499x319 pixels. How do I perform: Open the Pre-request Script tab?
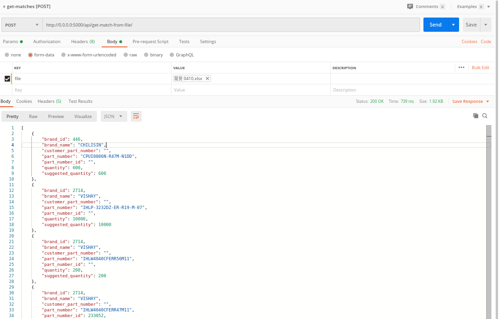point(150,42)
